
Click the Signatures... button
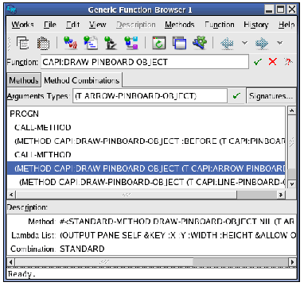271,96
